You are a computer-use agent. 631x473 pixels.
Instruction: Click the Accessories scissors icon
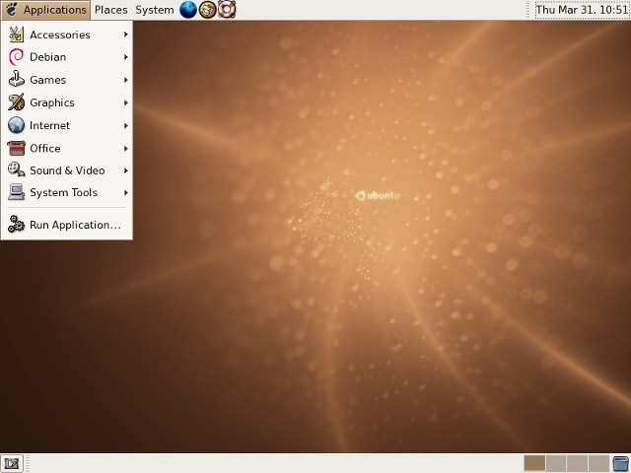(16, 34)
